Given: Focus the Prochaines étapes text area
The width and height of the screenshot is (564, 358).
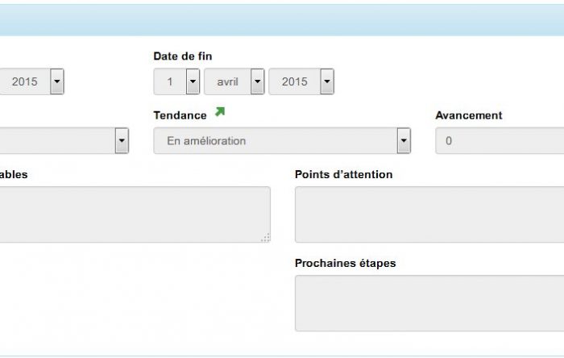Looking at the screenshot, I should [429, 303].
